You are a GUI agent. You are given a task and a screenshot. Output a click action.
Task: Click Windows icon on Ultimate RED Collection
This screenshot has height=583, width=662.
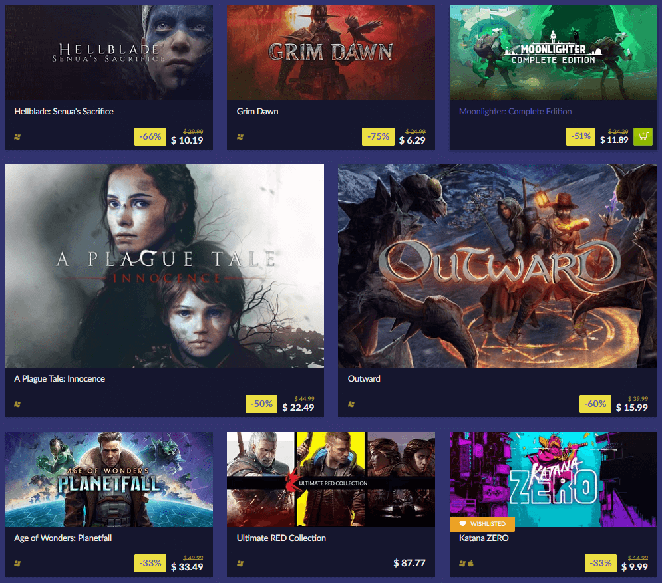[x=240, y=564]
